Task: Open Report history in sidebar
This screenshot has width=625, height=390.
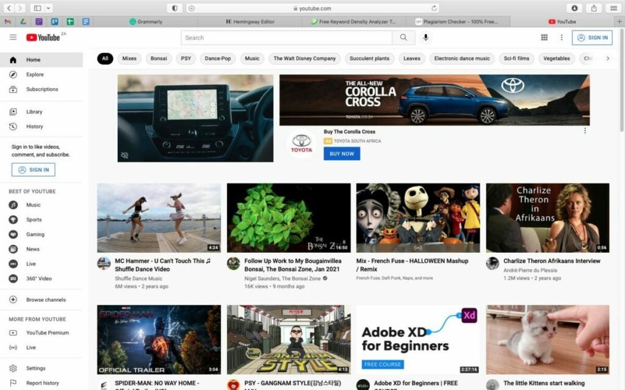Action: pos(42,383)
